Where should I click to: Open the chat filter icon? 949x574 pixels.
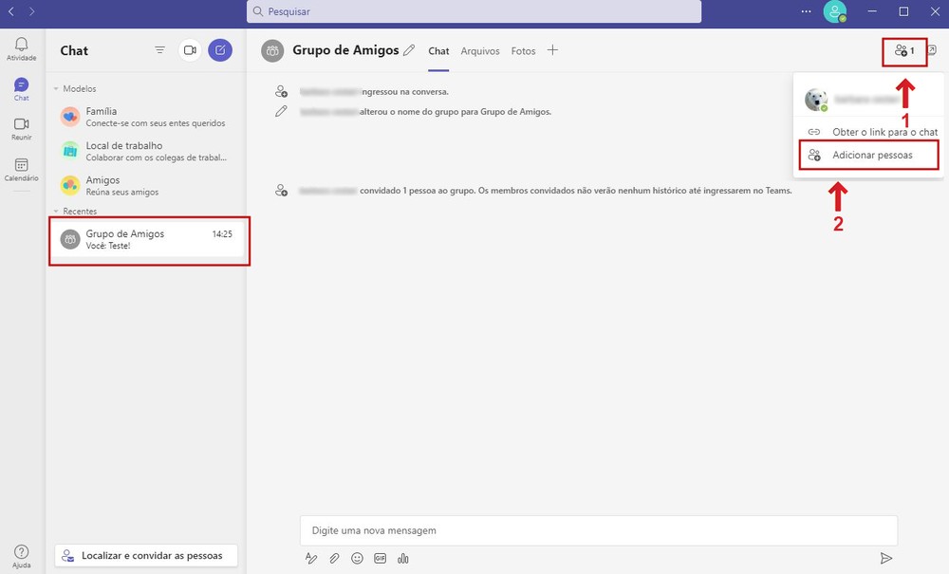(x=159, y=49)
